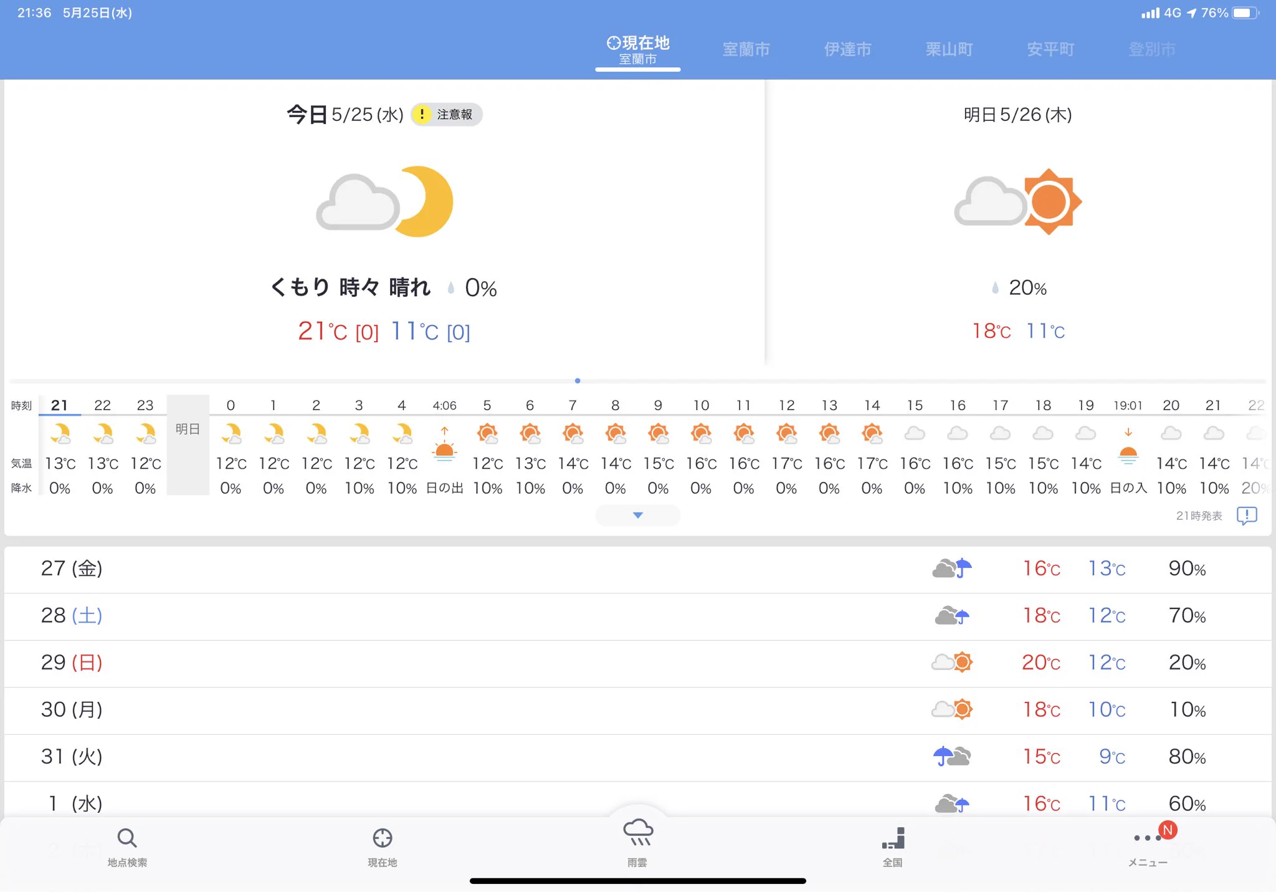Tap the umbrella icon for 31 (火)
The image size is (1276, 892).
pyautogui.click(x=952, y=756)
